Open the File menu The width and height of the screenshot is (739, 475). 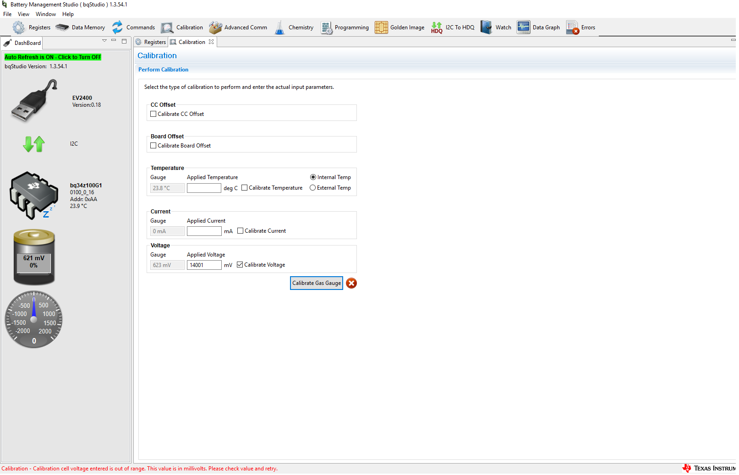[7, 14]
